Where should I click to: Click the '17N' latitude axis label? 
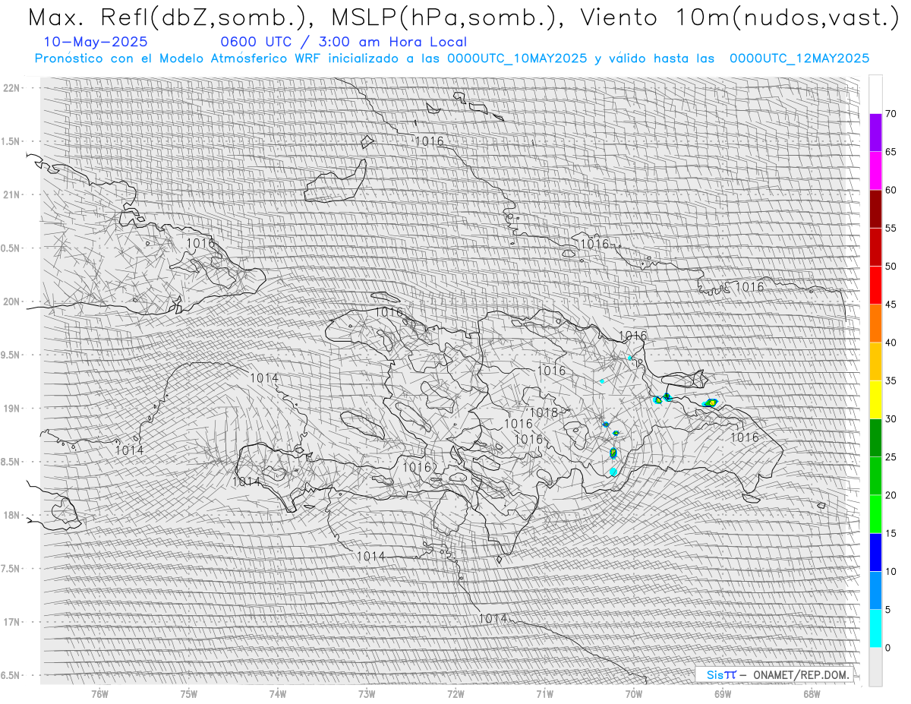click(11, 622)
